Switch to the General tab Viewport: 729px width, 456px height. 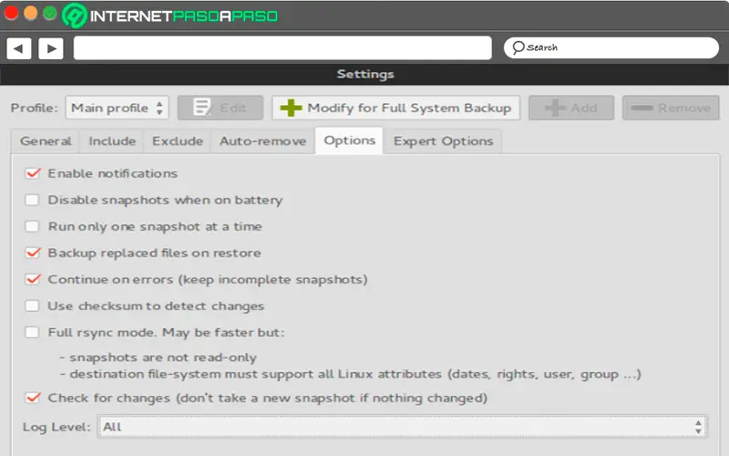(x=46, y=141)
